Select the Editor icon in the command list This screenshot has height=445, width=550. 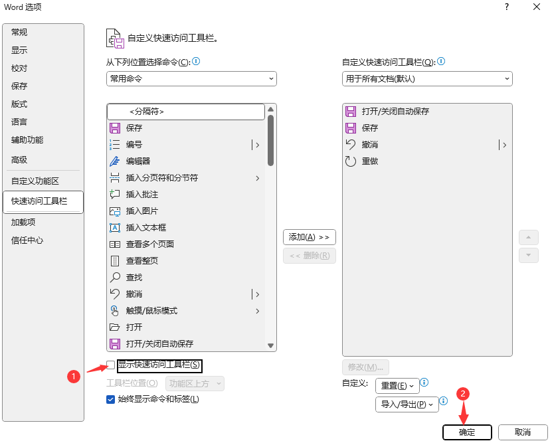pyautogui.click(x=114, y=161)
